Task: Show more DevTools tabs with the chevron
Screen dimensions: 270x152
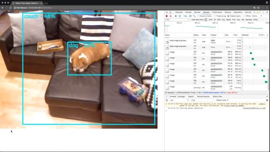Action: [x=254, y=12]
